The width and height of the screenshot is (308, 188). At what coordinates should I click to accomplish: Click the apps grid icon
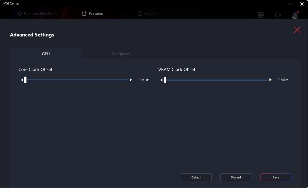point(261,15)
